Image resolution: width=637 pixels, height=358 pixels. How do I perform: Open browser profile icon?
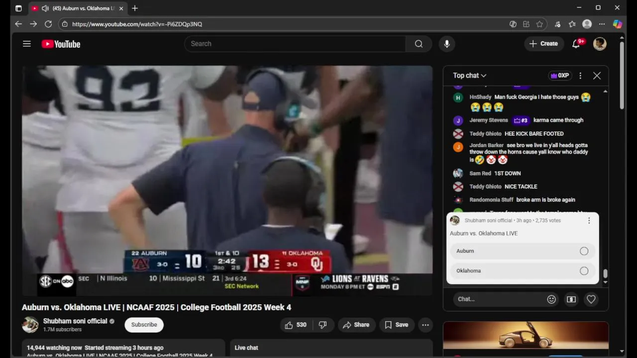click(x=587, y=24)
